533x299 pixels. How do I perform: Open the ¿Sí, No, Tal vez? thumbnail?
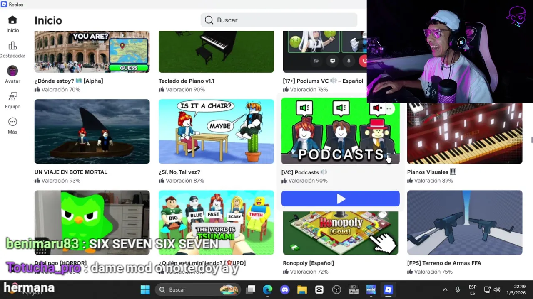pos(216,131)
